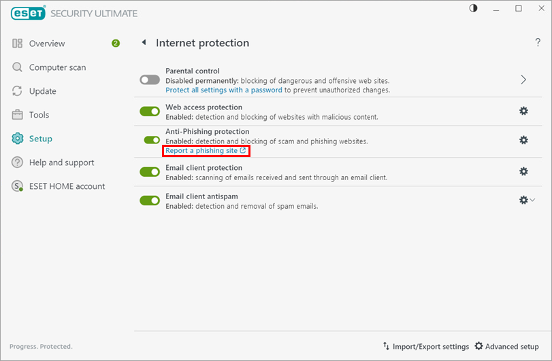Screen dimensions: 552x361
Task: Open Anti-Phishing protection settings gear
Action: [523, 140]
